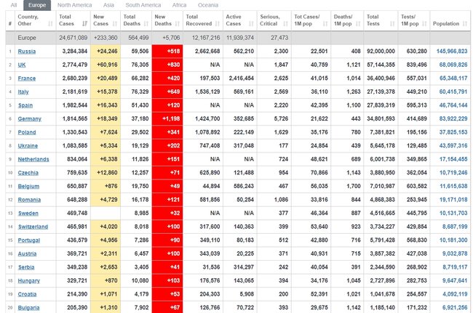
Task: Sort by New Cases column icon
Action: pos(115,23)
